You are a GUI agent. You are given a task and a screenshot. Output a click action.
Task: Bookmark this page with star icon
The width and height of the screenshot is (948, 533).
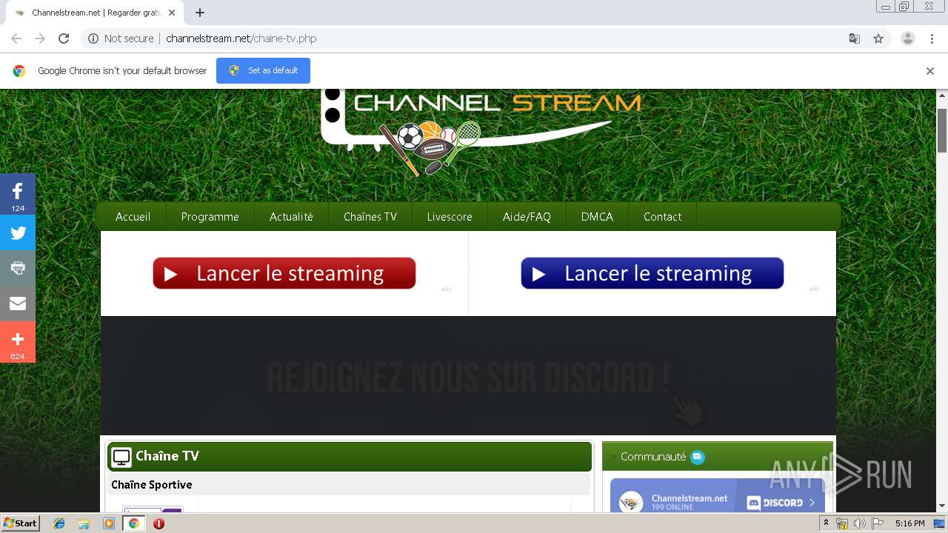tap(878, 38)
